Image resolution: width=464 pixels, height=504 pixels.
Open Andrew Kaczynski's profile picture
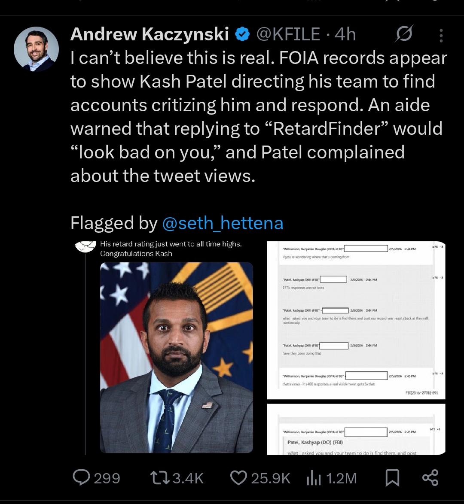(37, 49)
